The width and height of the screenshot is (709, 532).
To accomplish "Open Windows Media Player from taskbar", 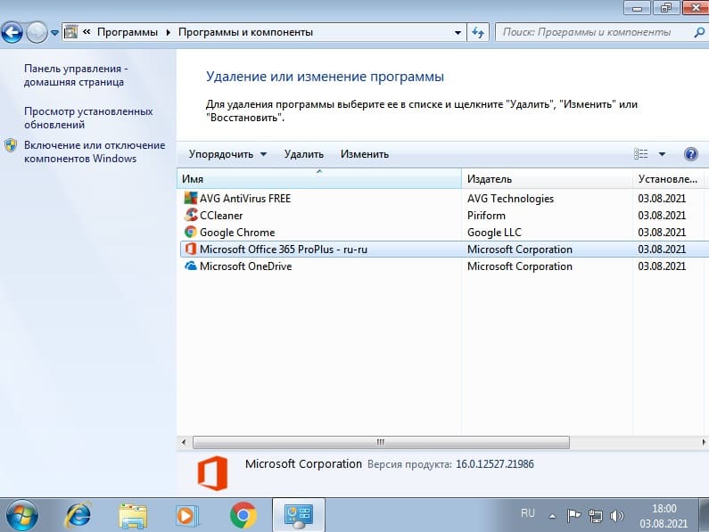I will [186, 515].
